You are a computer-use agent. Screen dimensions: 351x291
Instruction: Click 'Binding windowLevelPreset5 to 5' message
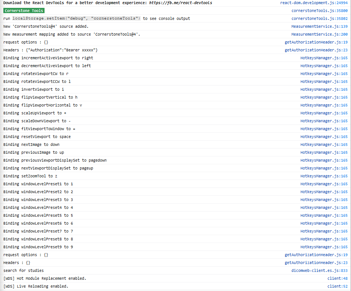pyautogui.click(x=38, y=215)
